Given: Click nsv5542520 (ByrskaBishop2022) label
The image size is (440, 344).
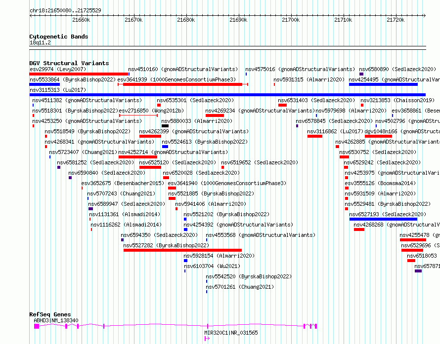Looking at the screenshot, I should pos(249,276).
